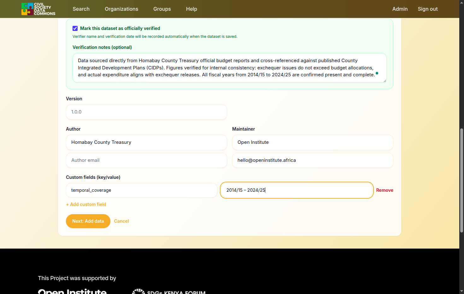Open the Admin link
Screen dimensions: 464x294
click(x=400, y=9)
